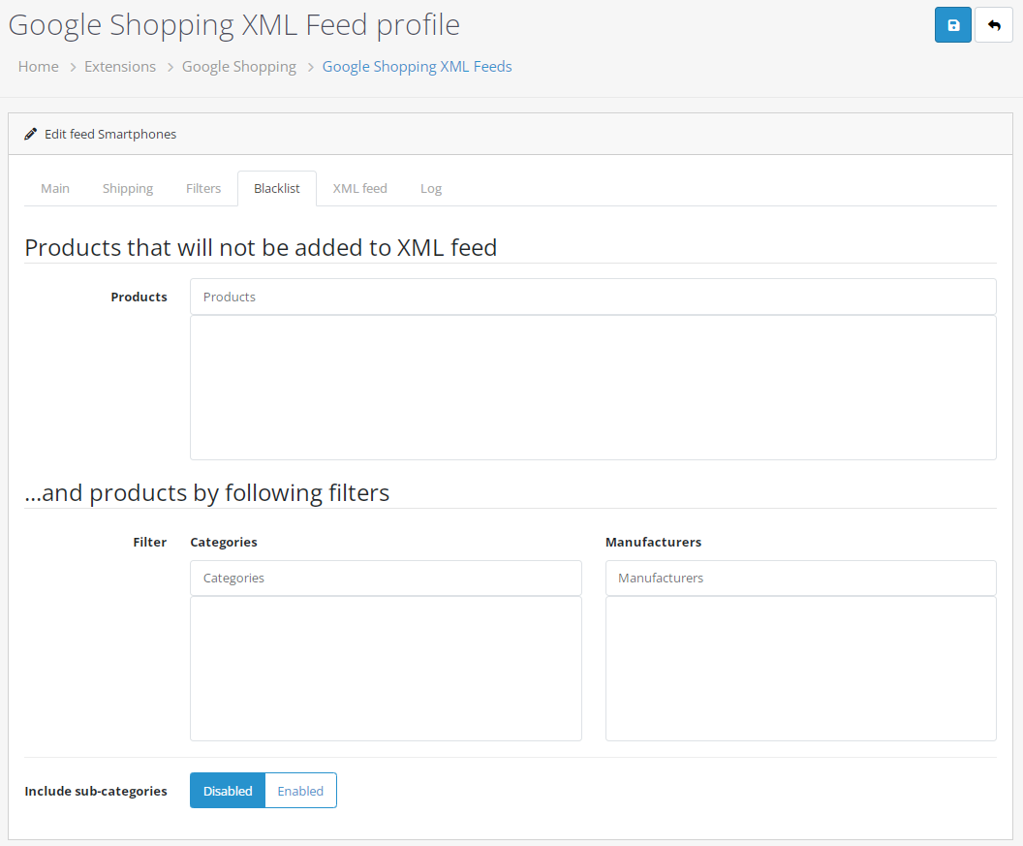The image size is (1023, 846).
Task: Click the '...and products by following filters' heading
Action: (206, 493)
